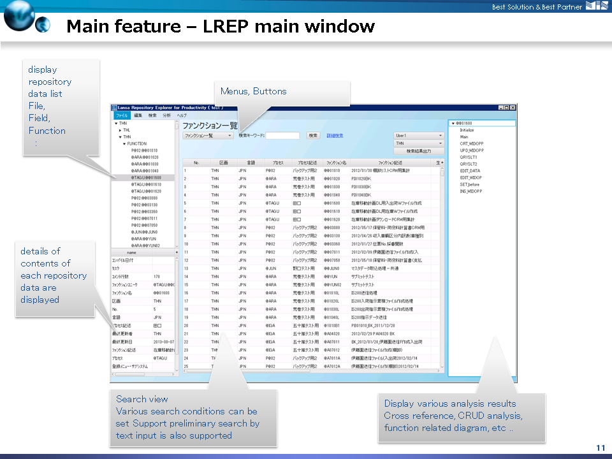Select function name cell @@01610
The height and width of the screenshot is (459, 612).
[332, 212]
